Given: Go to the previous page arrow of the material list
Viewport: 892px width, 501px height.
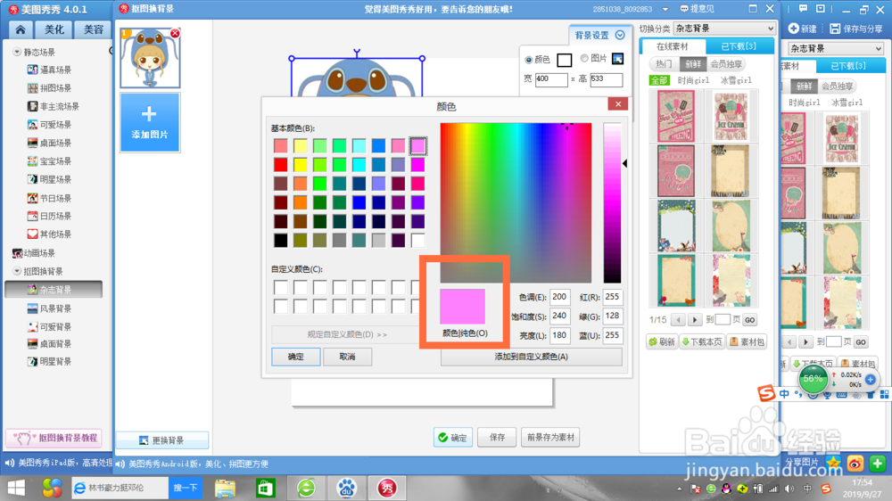Looking at the screenshot, I should click(x=678, y=320).
